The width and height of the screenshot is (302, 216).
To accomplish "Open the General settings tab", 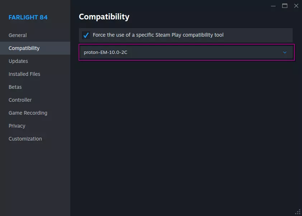I will (x=18, y=35).
